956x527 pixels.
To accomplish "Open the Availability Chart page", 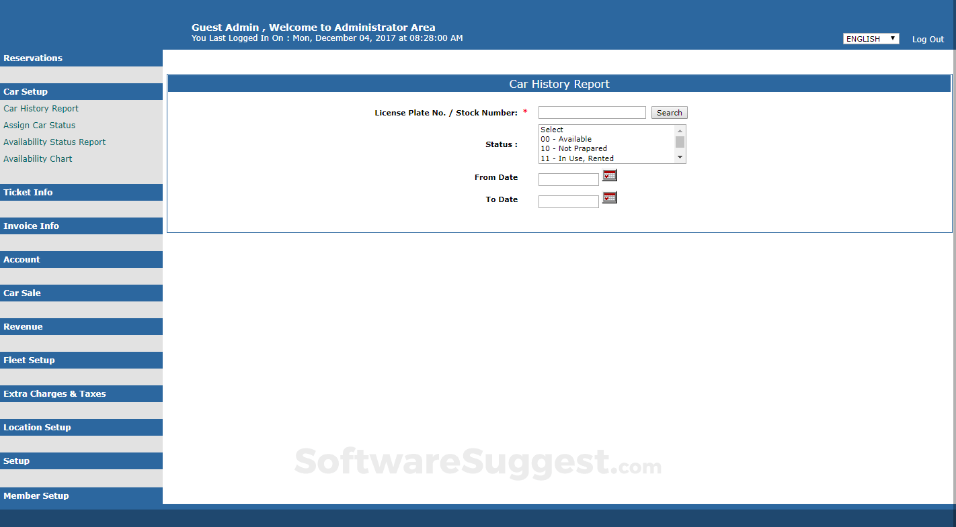I will coord(38,158).
